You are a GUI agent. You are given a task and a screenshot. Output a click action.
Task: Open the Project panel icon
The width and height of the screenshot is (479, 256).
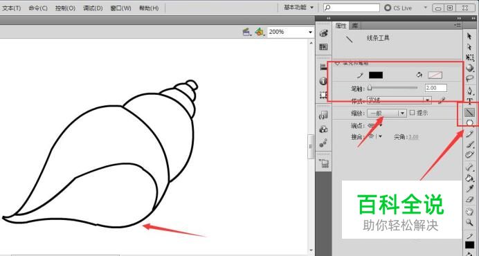pos(323,163)
